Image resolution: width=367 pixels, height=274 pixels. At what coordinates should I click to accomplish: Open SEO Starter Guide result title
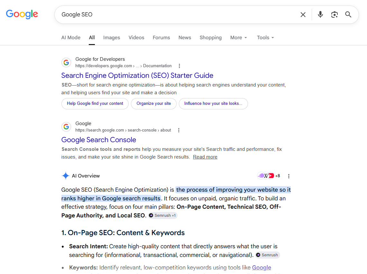click(137, 76)
